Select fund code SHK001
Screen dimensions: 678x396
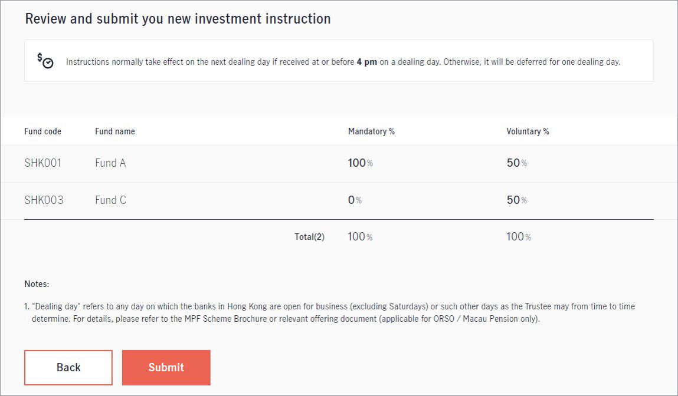43,163
